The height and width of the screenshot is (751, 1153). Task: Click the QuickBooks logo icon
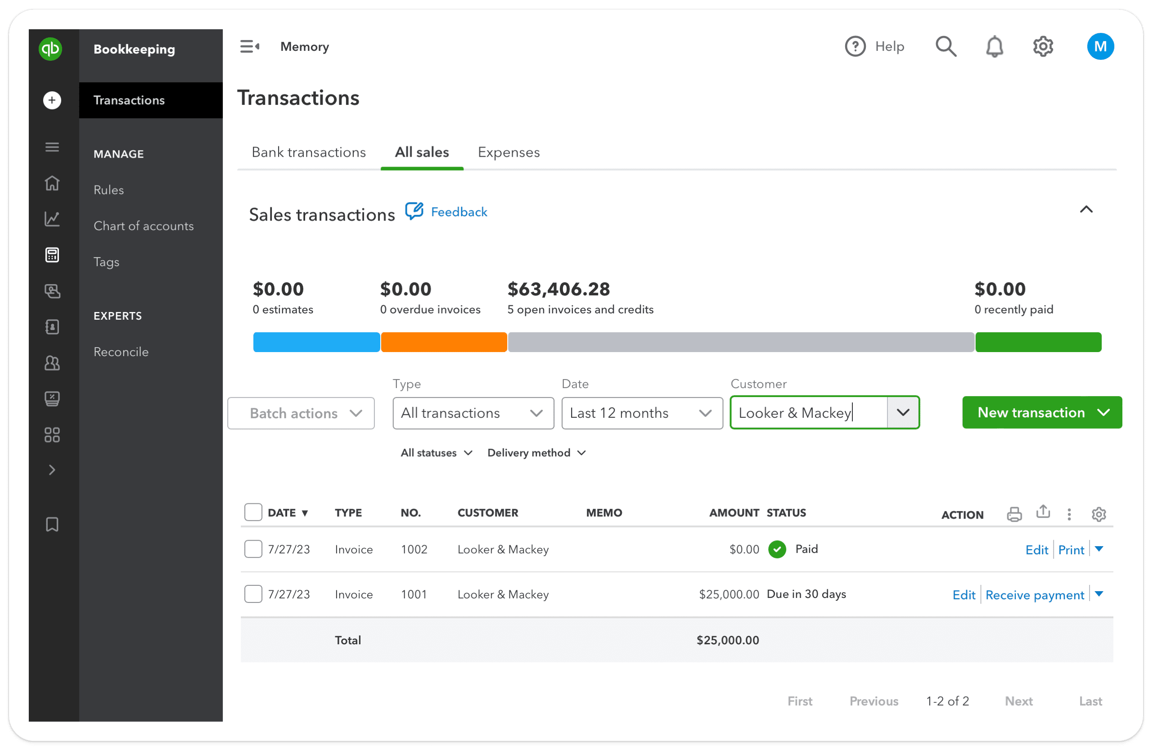(50, 49)
